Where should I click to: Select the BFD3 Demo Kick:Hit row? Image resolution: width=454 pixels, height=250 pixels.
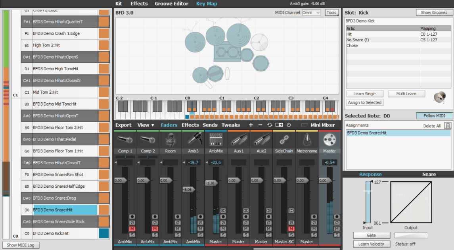pos(65,233)
